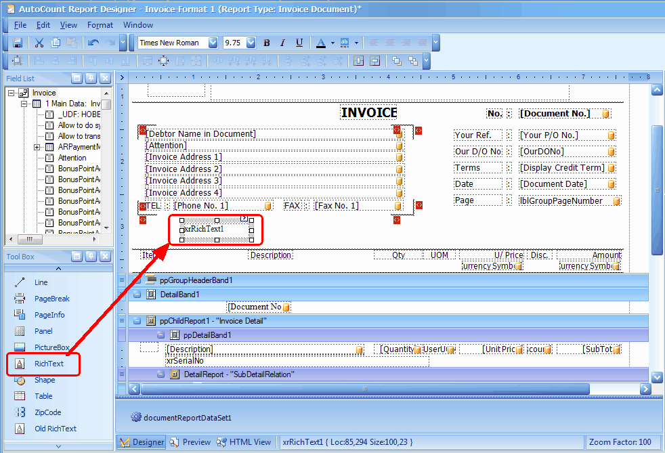Click the Save icon in toolbar
Image resolution: width=665 pixels, height=453 pixels.
tap(18, 43)
